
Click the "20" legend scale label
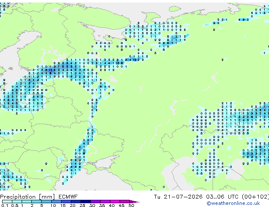point(73,205)
